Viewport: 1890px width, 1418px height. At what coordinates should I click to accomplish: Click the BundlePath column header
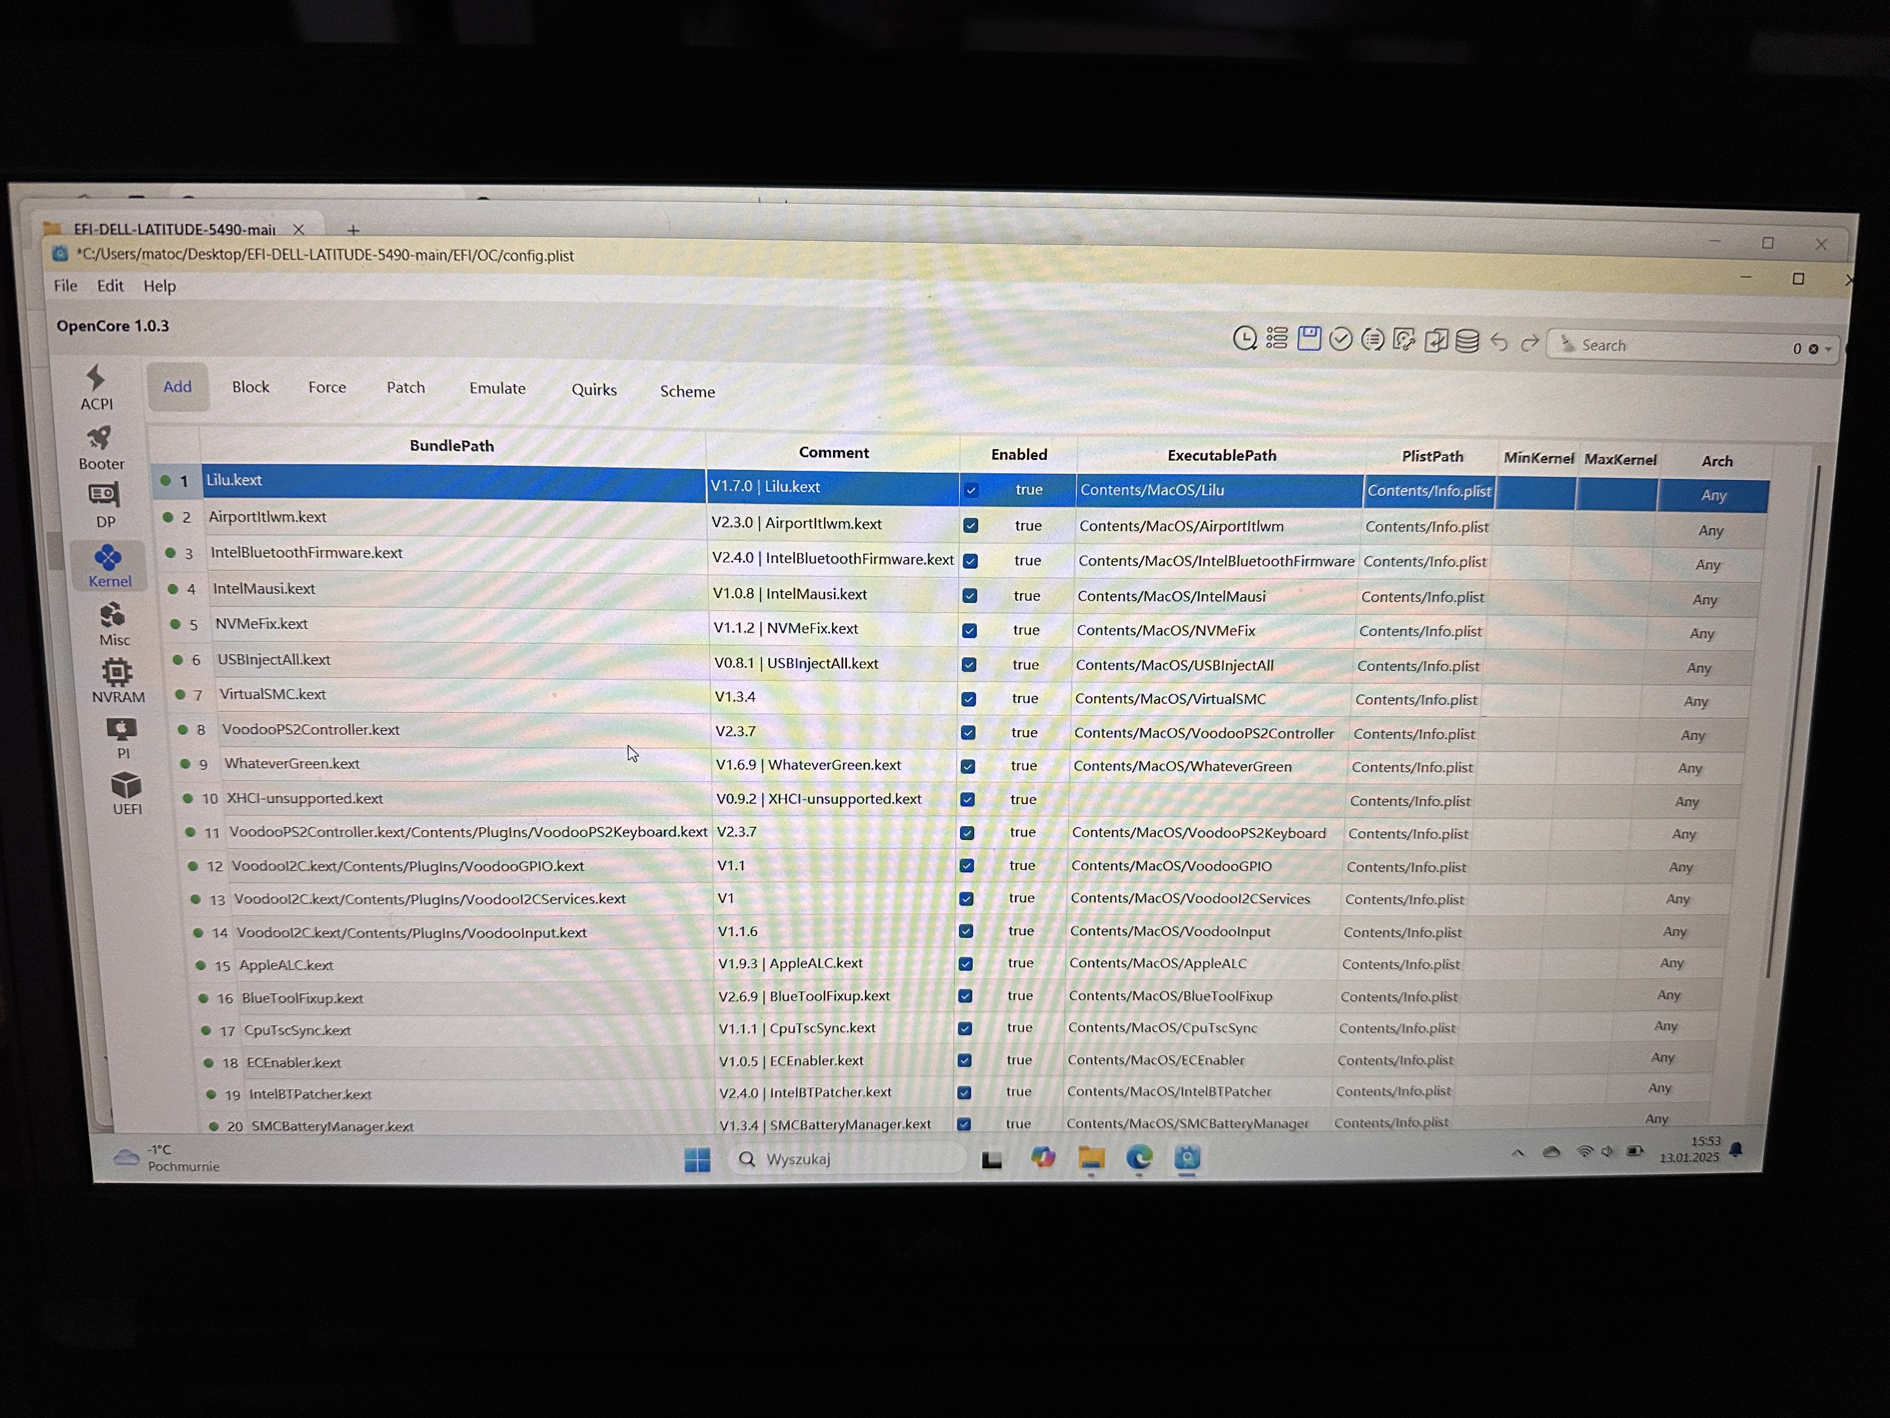pos(452,446)
